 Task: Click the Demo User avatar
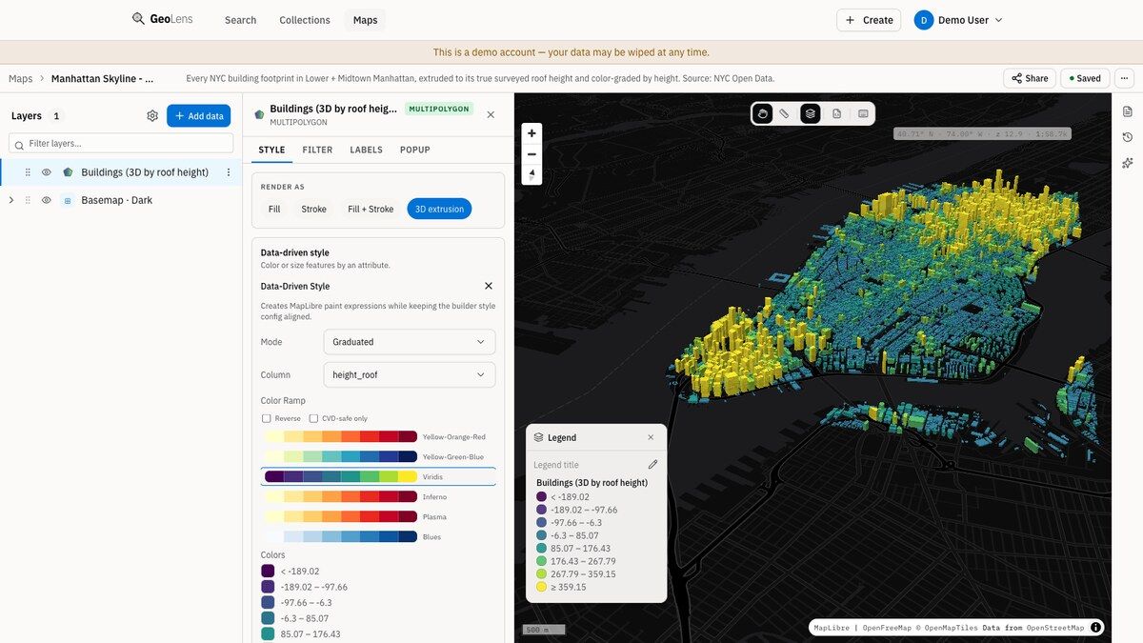[x=924, y=20]
